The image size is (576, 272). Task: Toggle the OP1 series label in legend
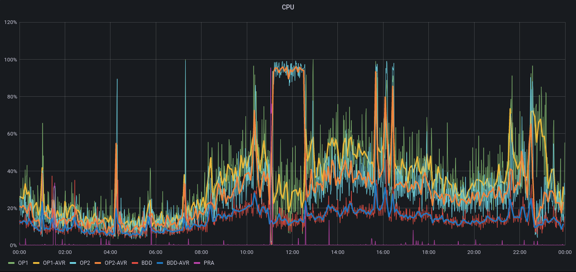[23, 263]
